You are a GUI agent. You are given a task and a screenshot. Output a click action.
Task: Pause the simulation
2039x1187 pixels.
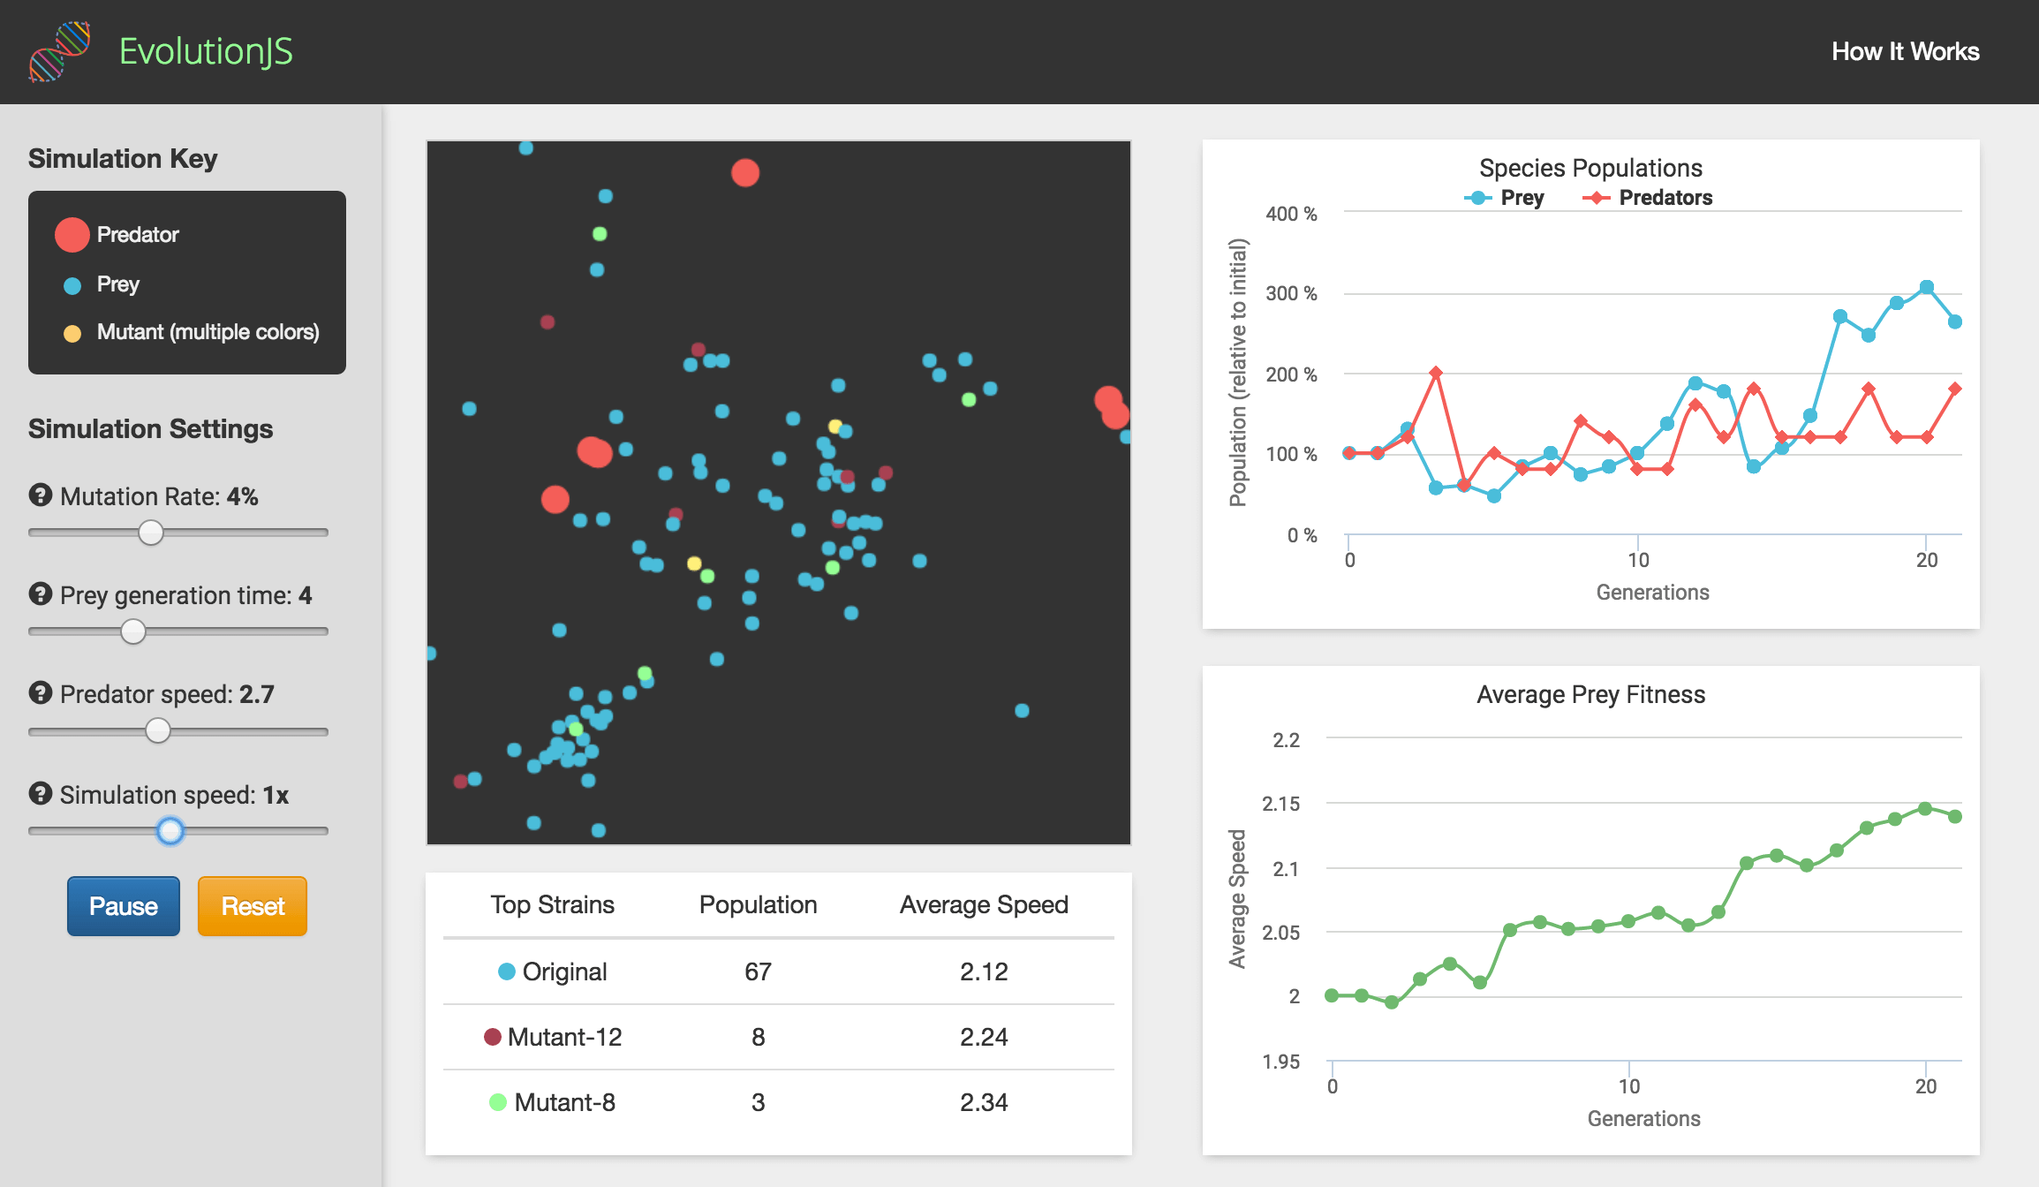[x=124, y=906]
